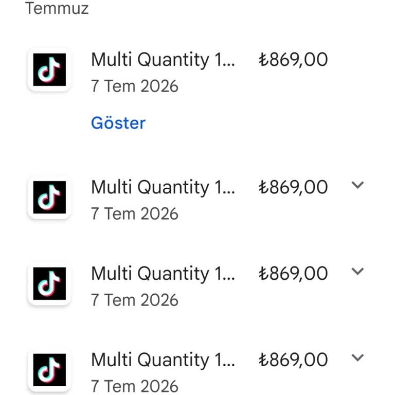
Task: Expand the second Multi Quantity purchase chevron
Action: [x=357, y=185]
